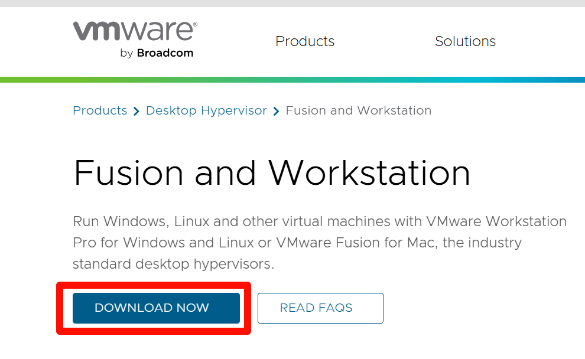Select the Fusion and Workstation breadcrumb
Image resolution: width=585 pixels, height=359 pixels.
tap(358, 111)
